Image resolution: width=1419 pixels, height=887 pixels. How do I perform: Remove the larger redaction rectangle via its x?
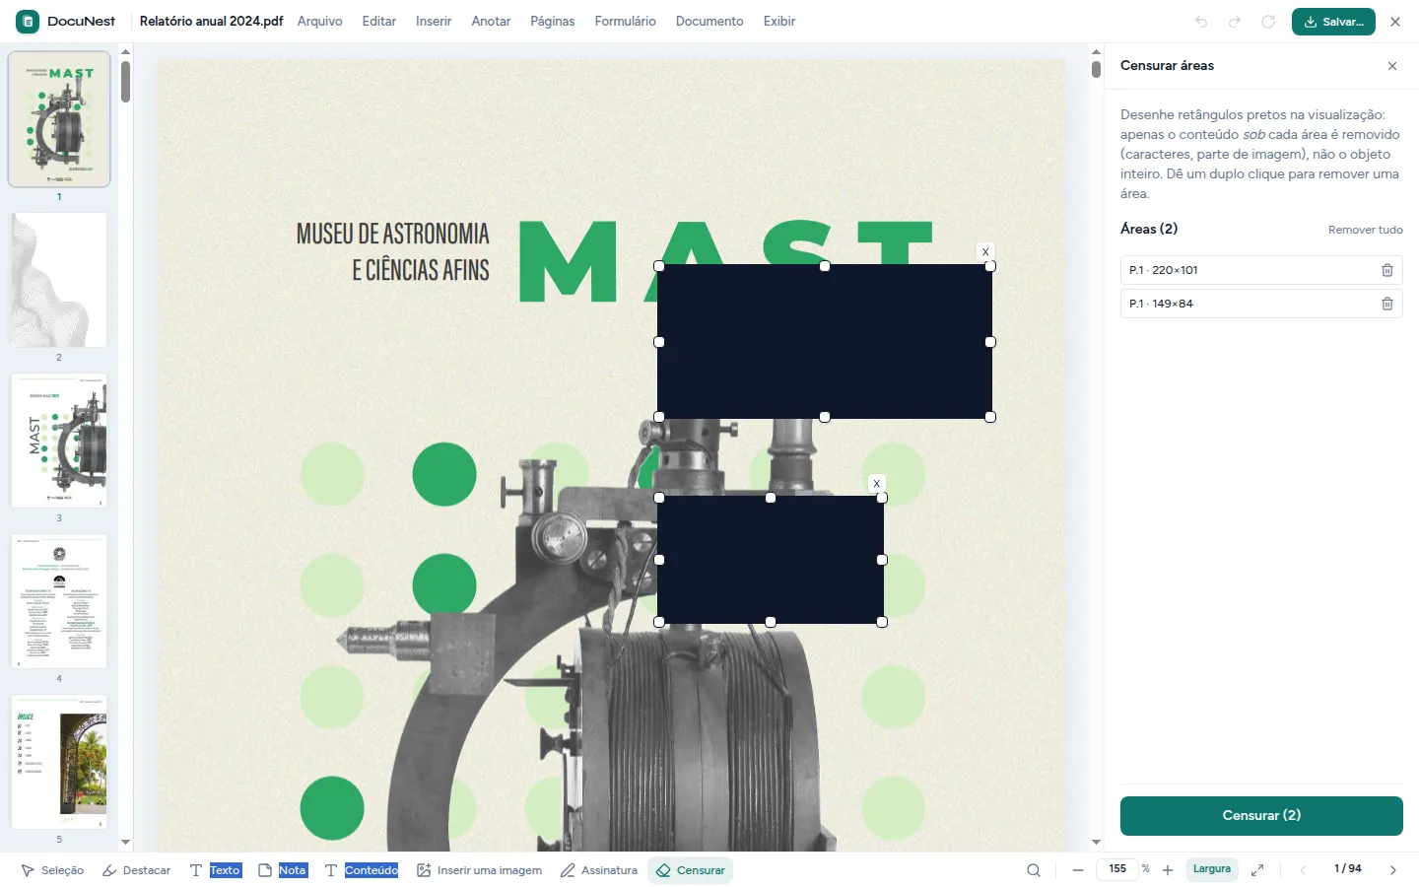coord(984,252)
